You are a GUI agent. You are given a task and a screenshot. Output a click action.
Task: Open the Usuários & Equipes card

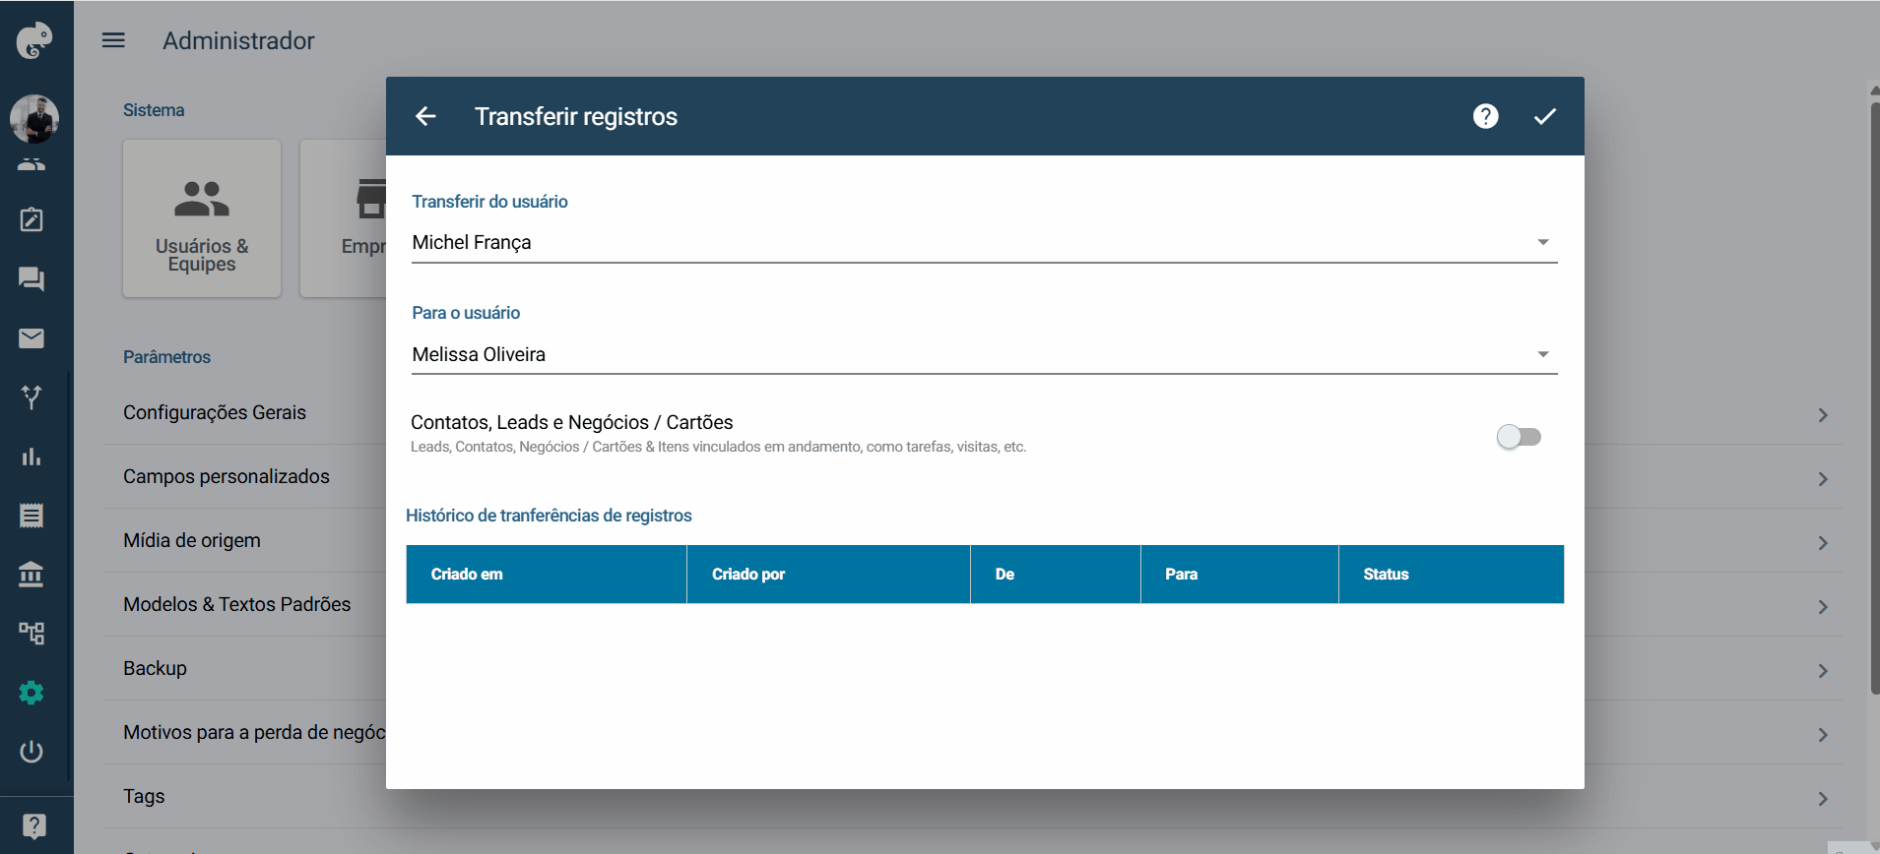[x=202, y=218]
